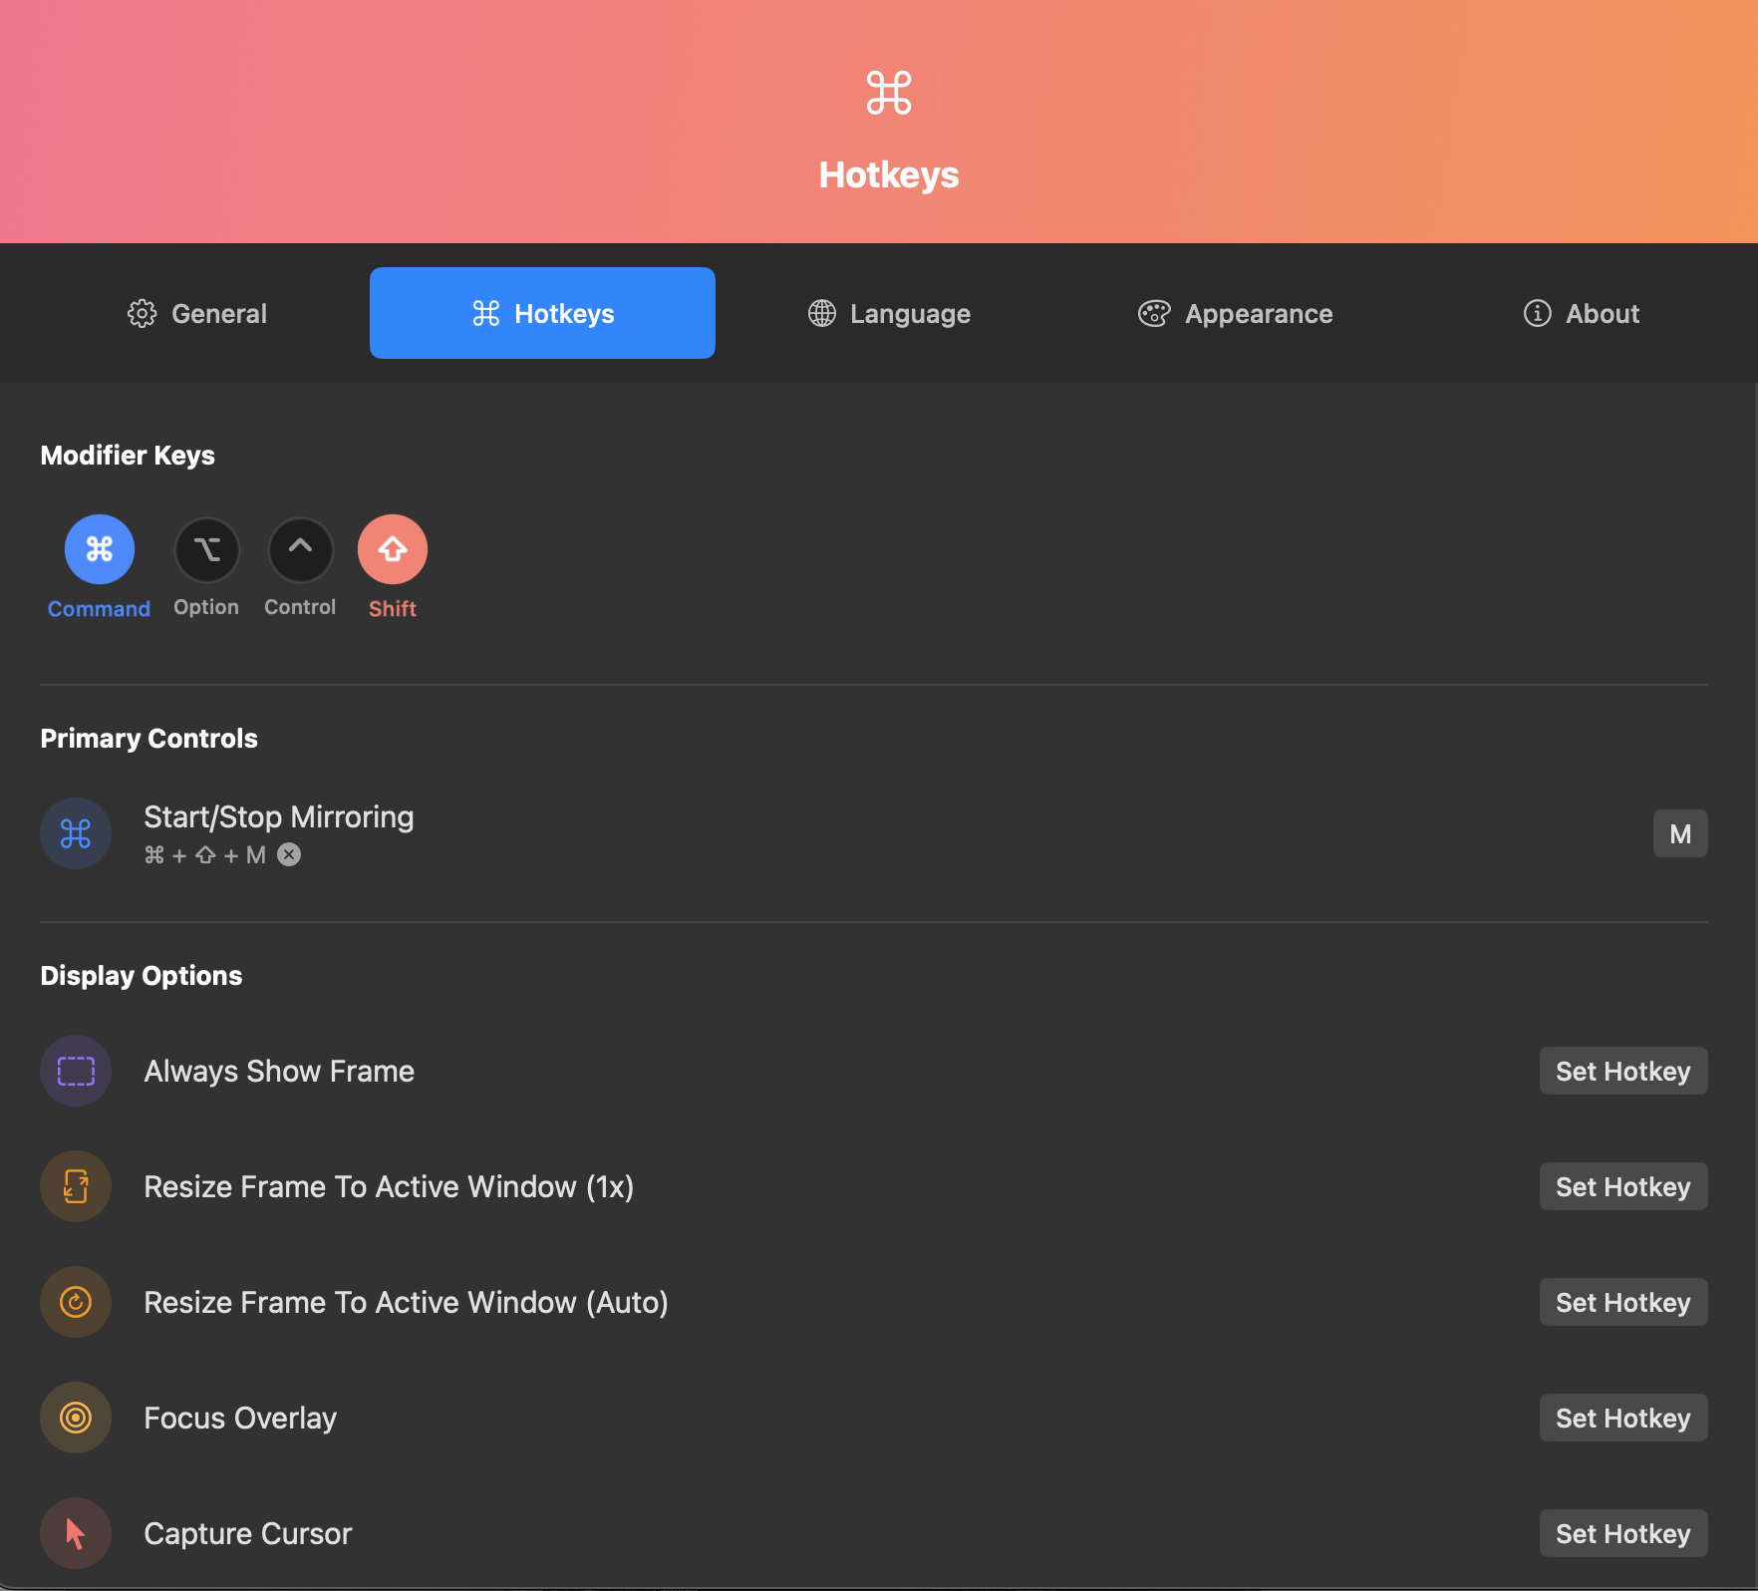The width and height of the screenshot is (1758, 1591).
Task: Select the Hotkeys tab
Action: tap(542, 313)
